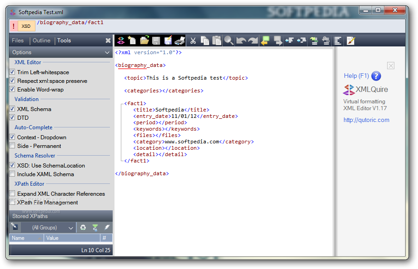Screen dimensions: 418x269
Task: Click the entry_date value 11/01/12
Action: 184,116
